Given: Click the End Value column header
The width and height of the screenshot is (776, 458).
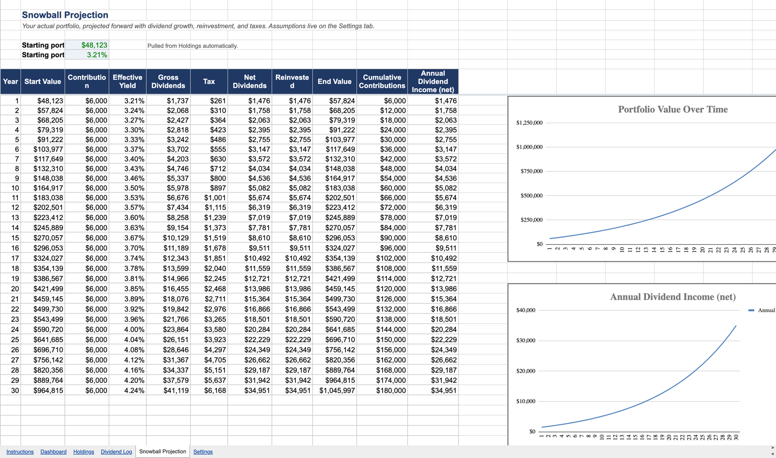Looking at the screenshot, I should [335, 81].
